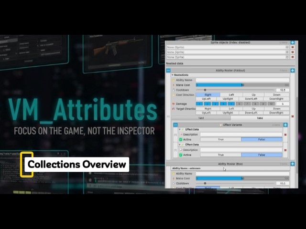The image size is (306, 229).
Task: Click the 'Ability Name - unknown' box header
Action: 230,168
